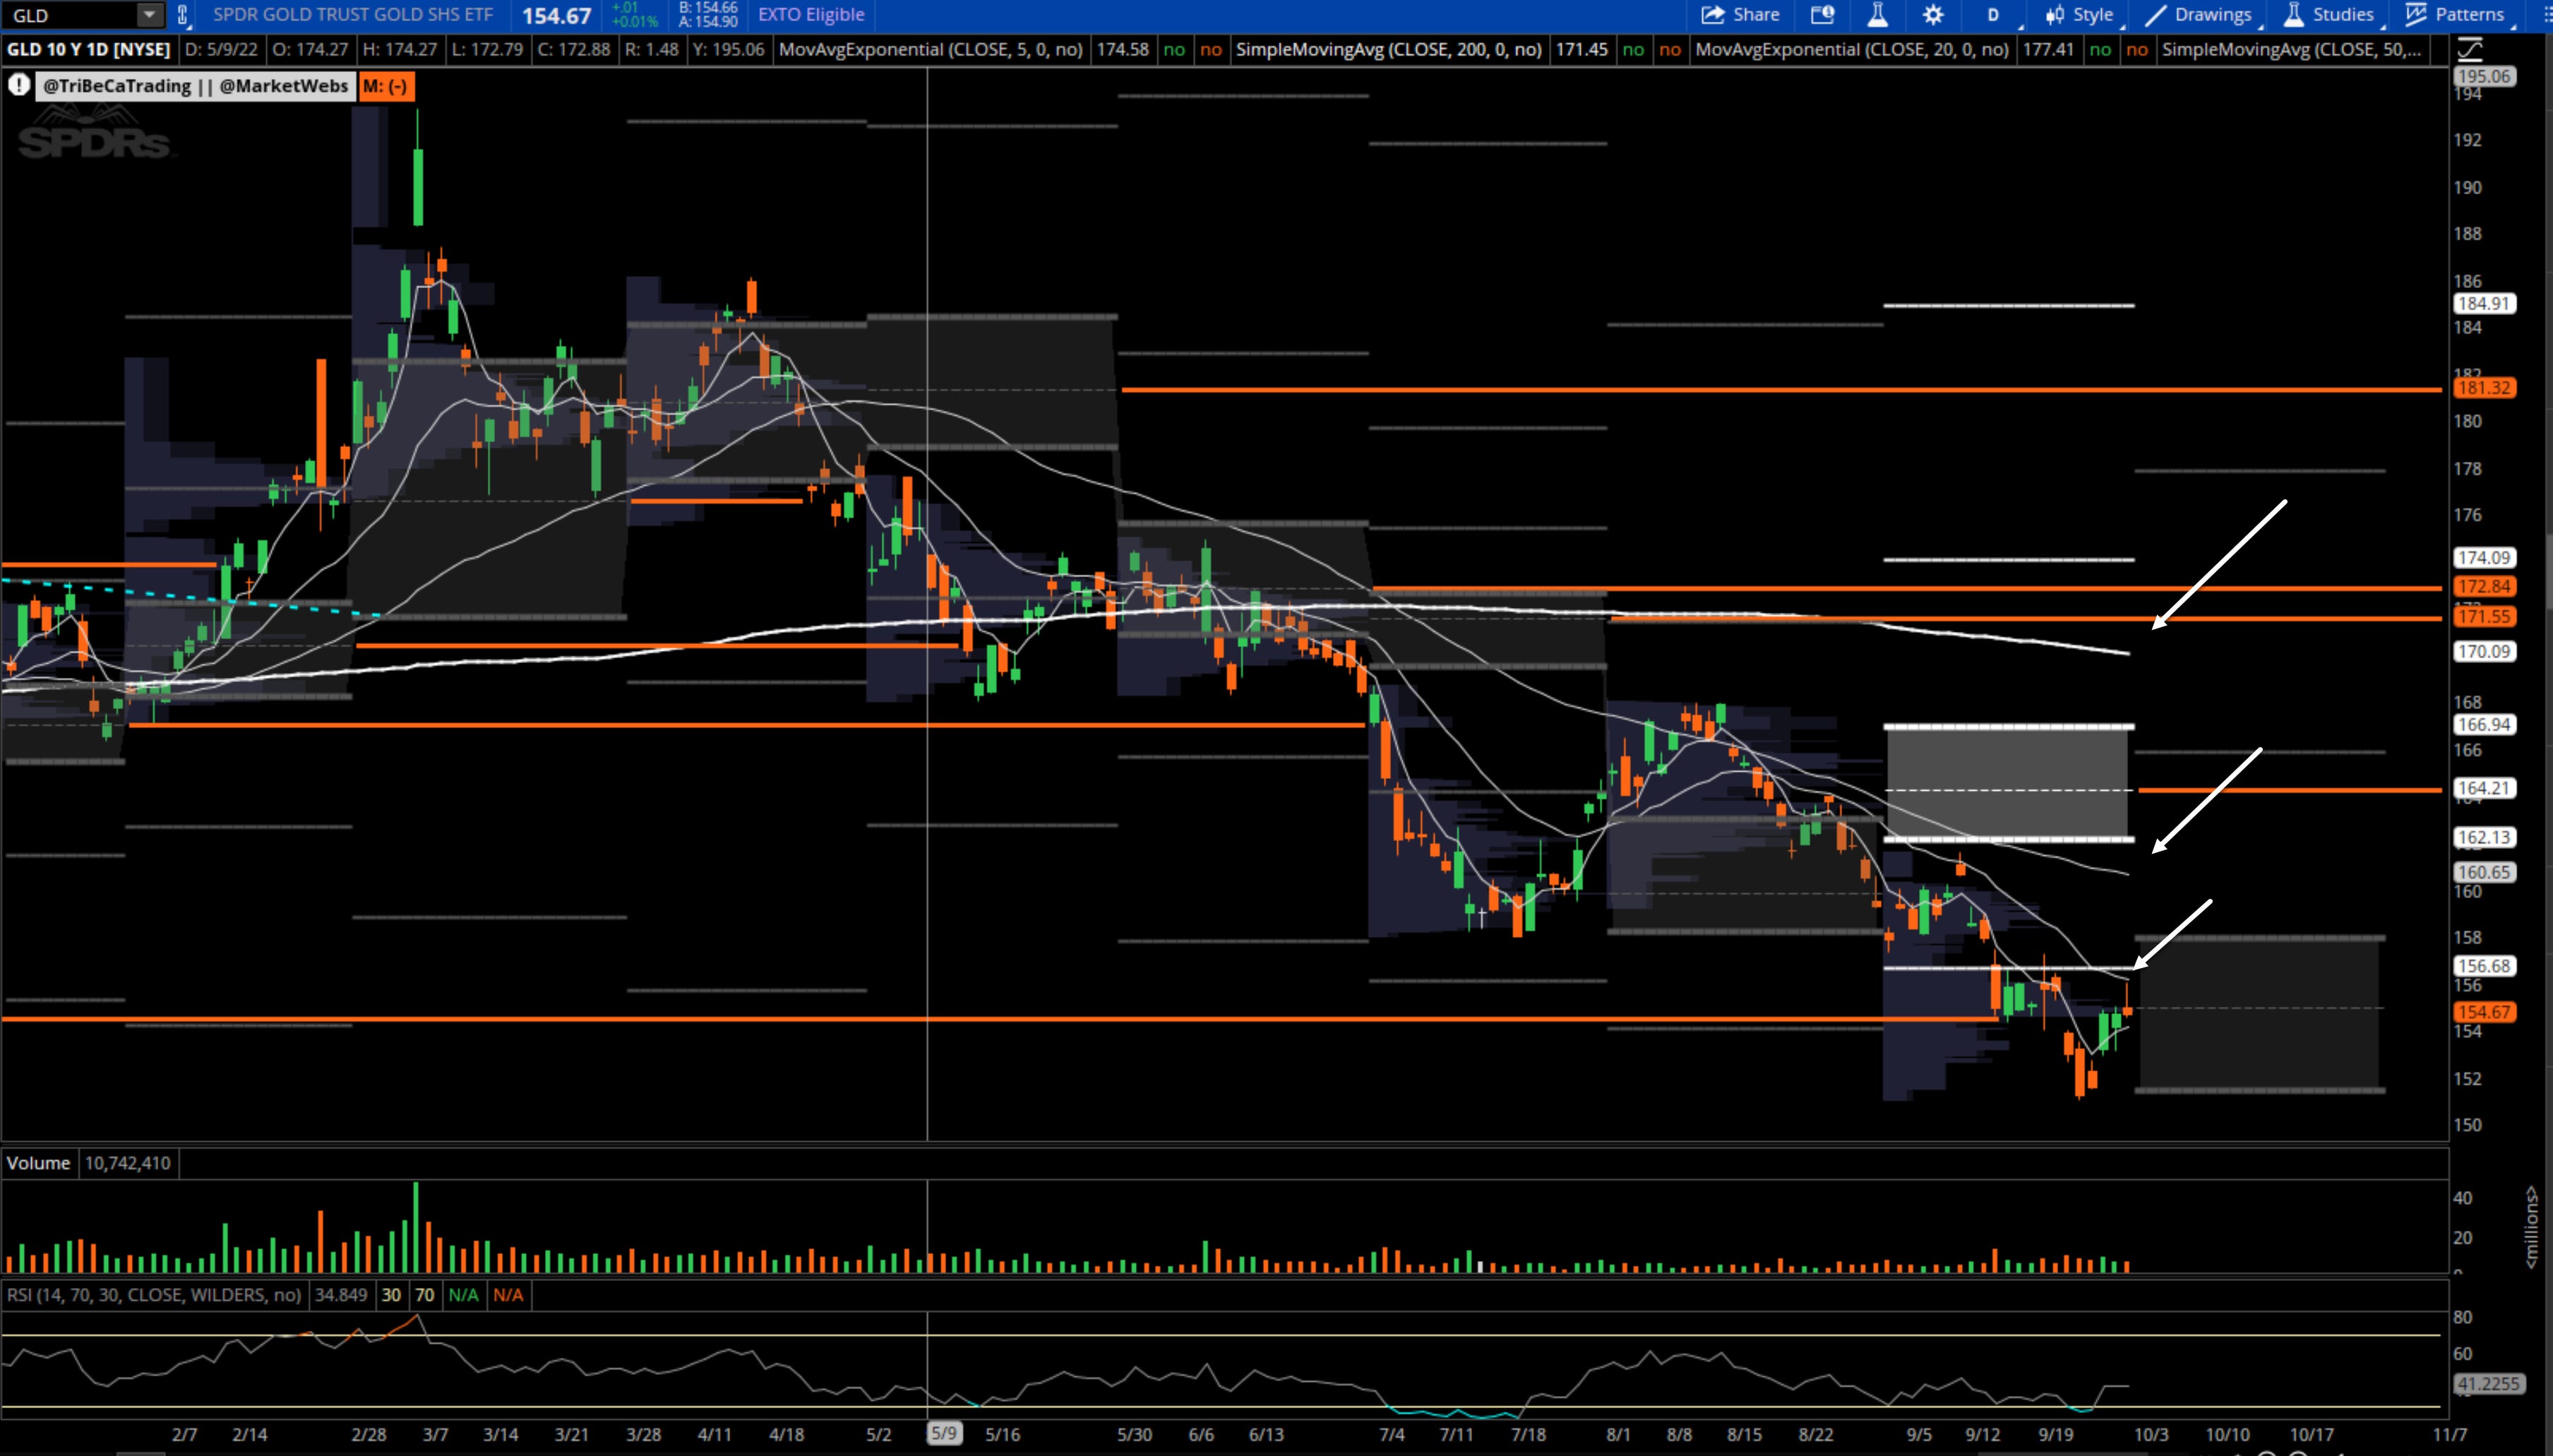Click the MovAvgExponential 20 study label
This screenshot has height=1456, width=2553.
coord(1853,49)
